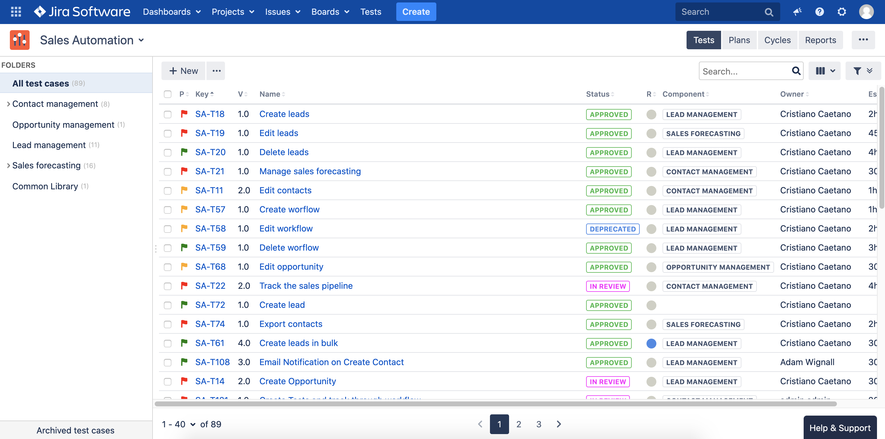Open the Help & Support button
The width and height of the screenshot is (885, 439).
tap(840, 428)
